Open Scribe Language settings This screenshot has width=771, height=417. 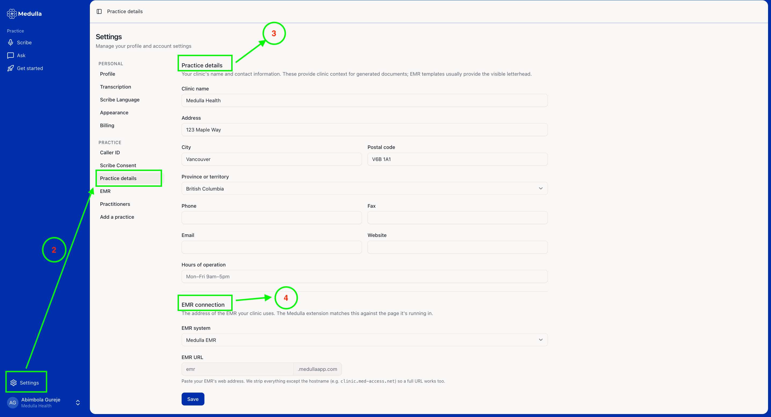pos(120,100)
